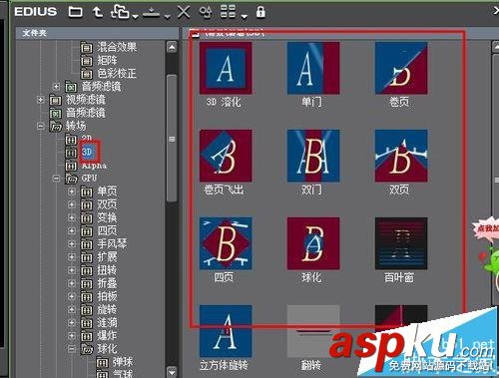Click the add to timeline icon

click(151, 12)
